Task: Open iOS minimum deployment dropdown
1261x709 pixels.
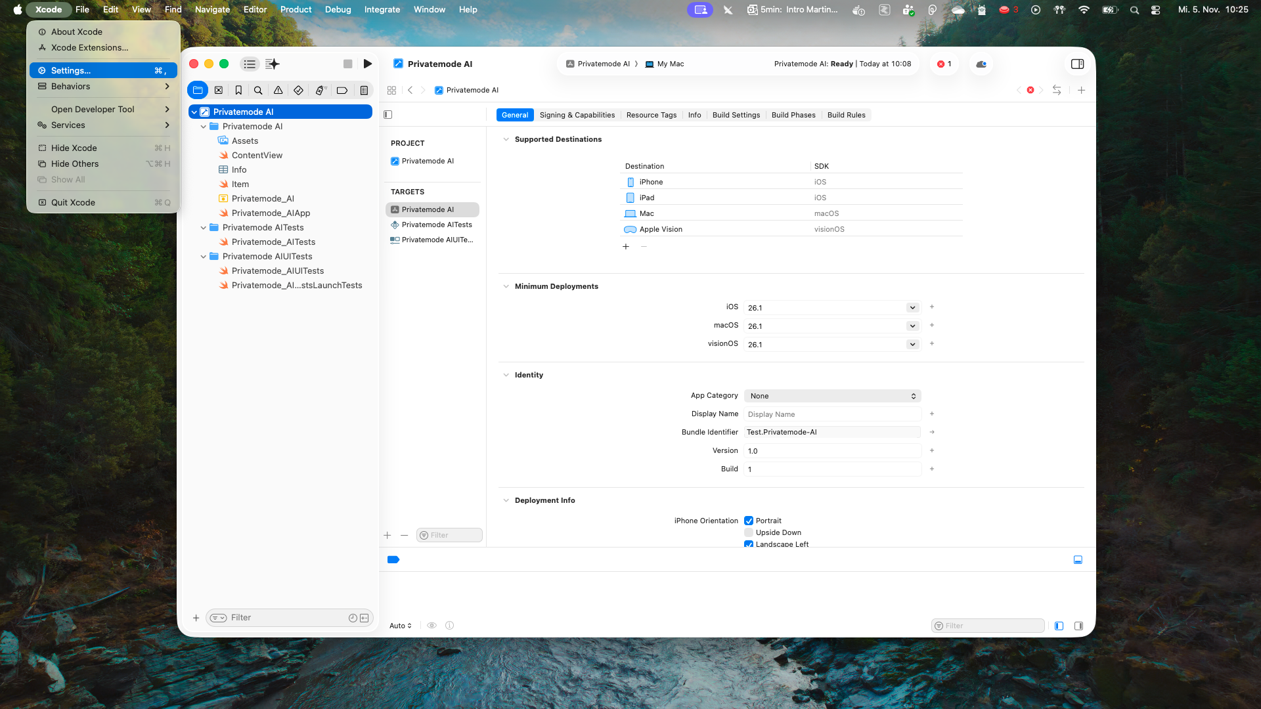Action: pyautogui.click(x=912, y=307)
